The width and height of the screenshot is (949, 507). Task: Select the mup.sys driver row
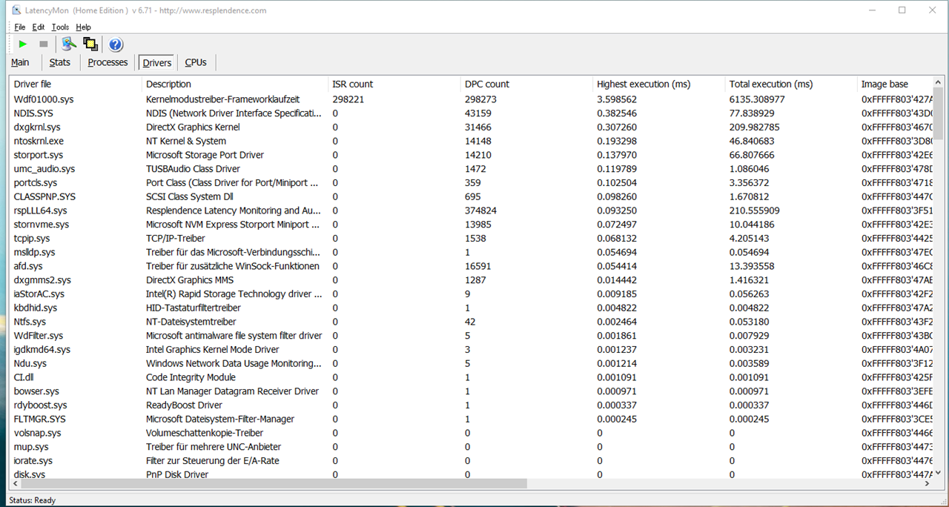[470, 446]
